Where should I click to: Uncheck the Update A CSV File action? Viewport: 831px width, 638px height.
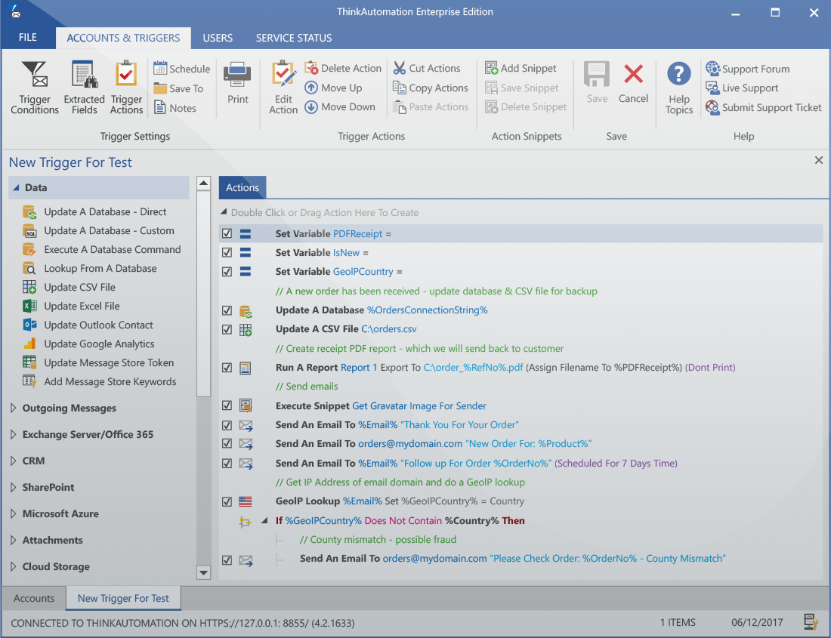pos(227,329)
